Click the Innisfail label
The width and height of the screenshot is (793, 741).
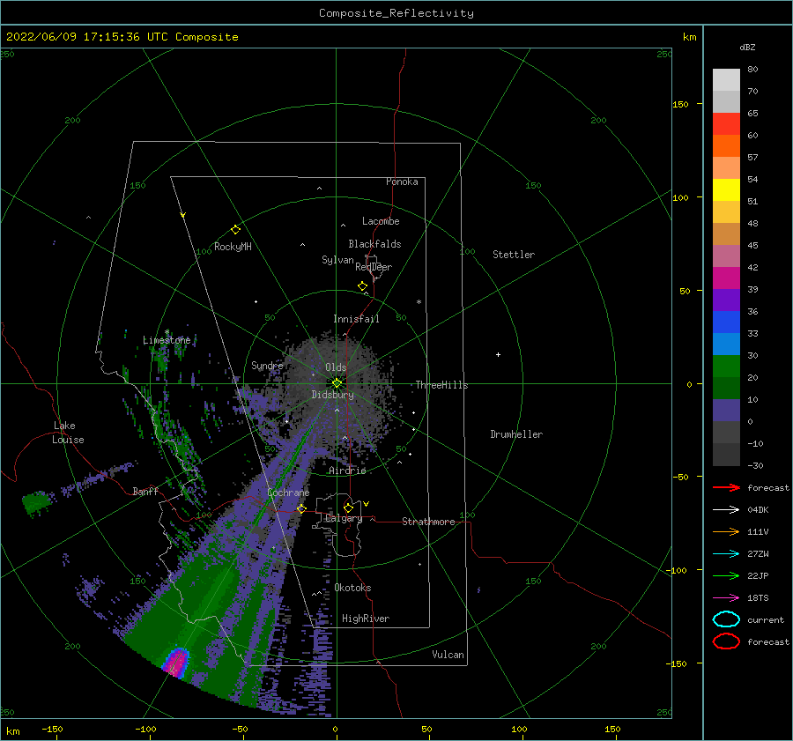(x=356, y=319)
